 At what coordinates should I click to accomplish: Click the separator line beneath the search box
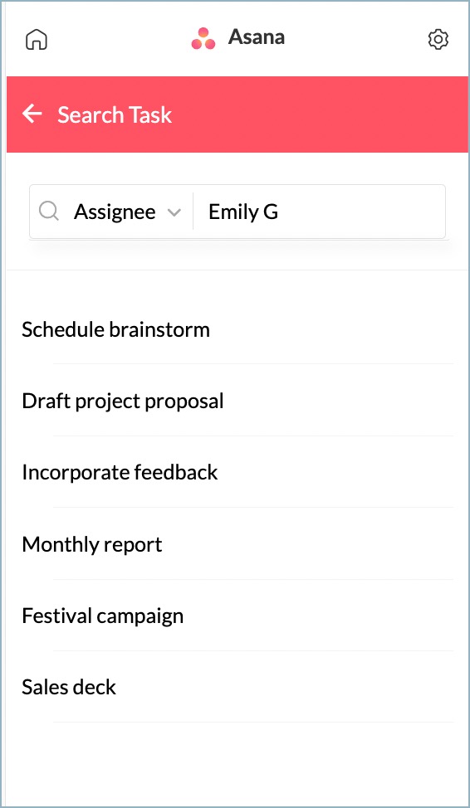click(237, 270)
